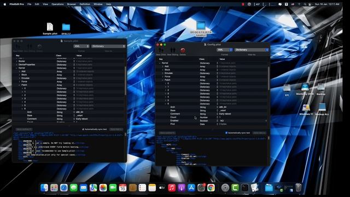Open Photos from the Dock
This screenshot has width=350, height=197.
[x=103, y=188]
